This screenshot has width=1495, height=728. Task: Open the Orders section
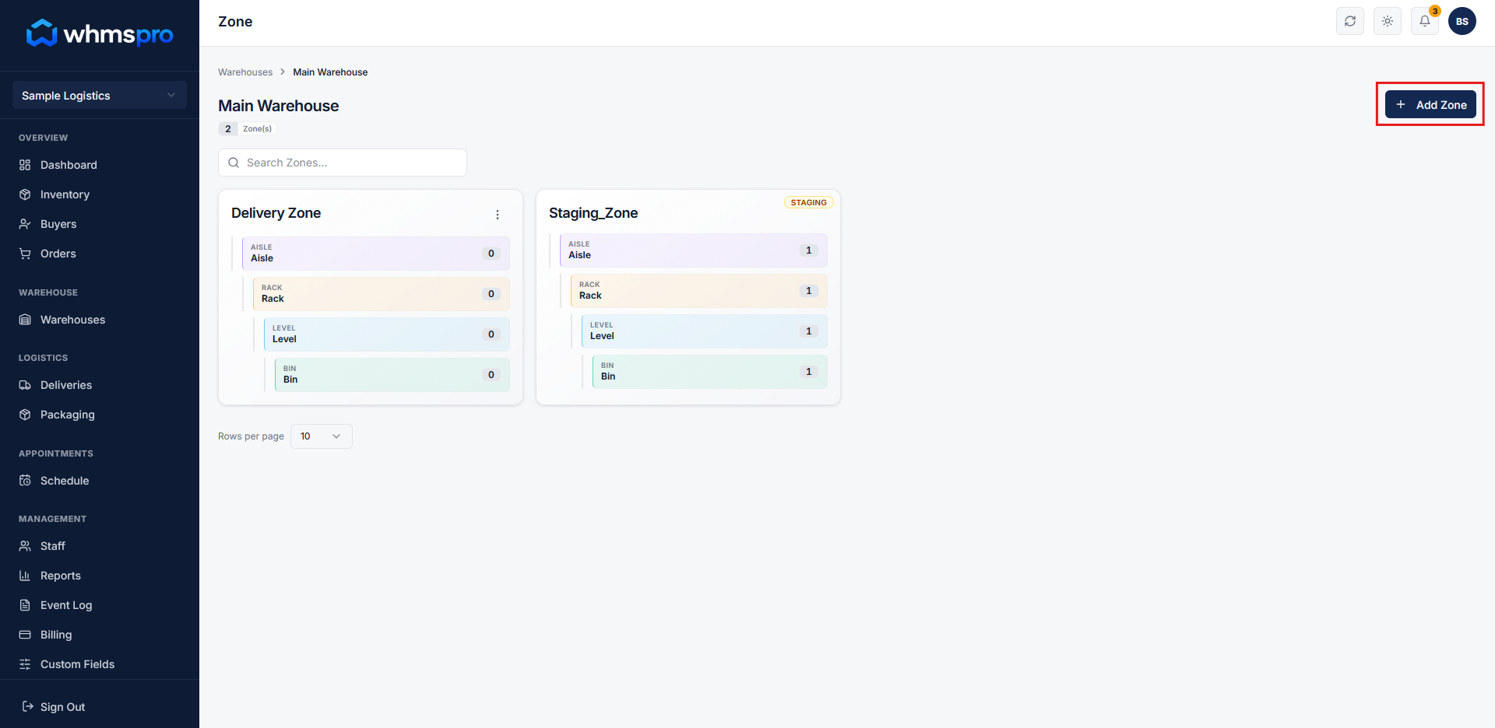pyautogui.click(x=58, y=254)
